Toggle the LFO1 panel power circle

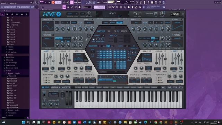[x=82, y=51]
